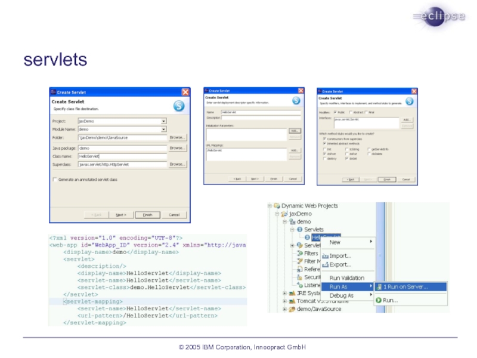477x358 pixels.
Task: Check the doPut method stub box
Action: (x=347, y=154)
